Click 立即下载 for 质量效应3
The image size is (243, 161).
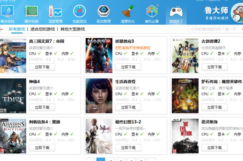point(128,67)
